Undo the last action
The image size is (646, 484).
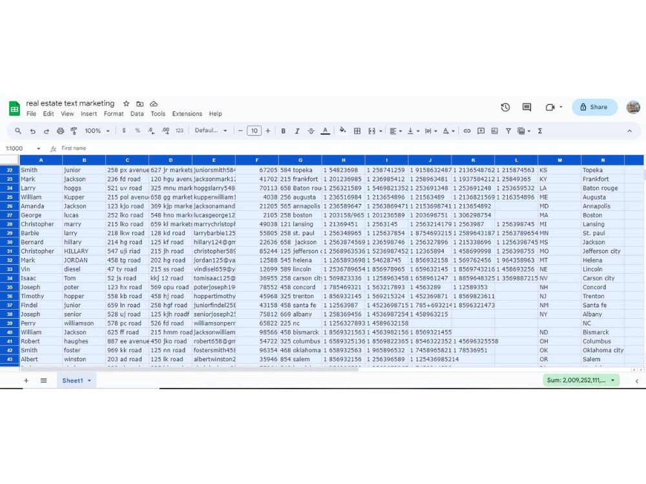32,131
